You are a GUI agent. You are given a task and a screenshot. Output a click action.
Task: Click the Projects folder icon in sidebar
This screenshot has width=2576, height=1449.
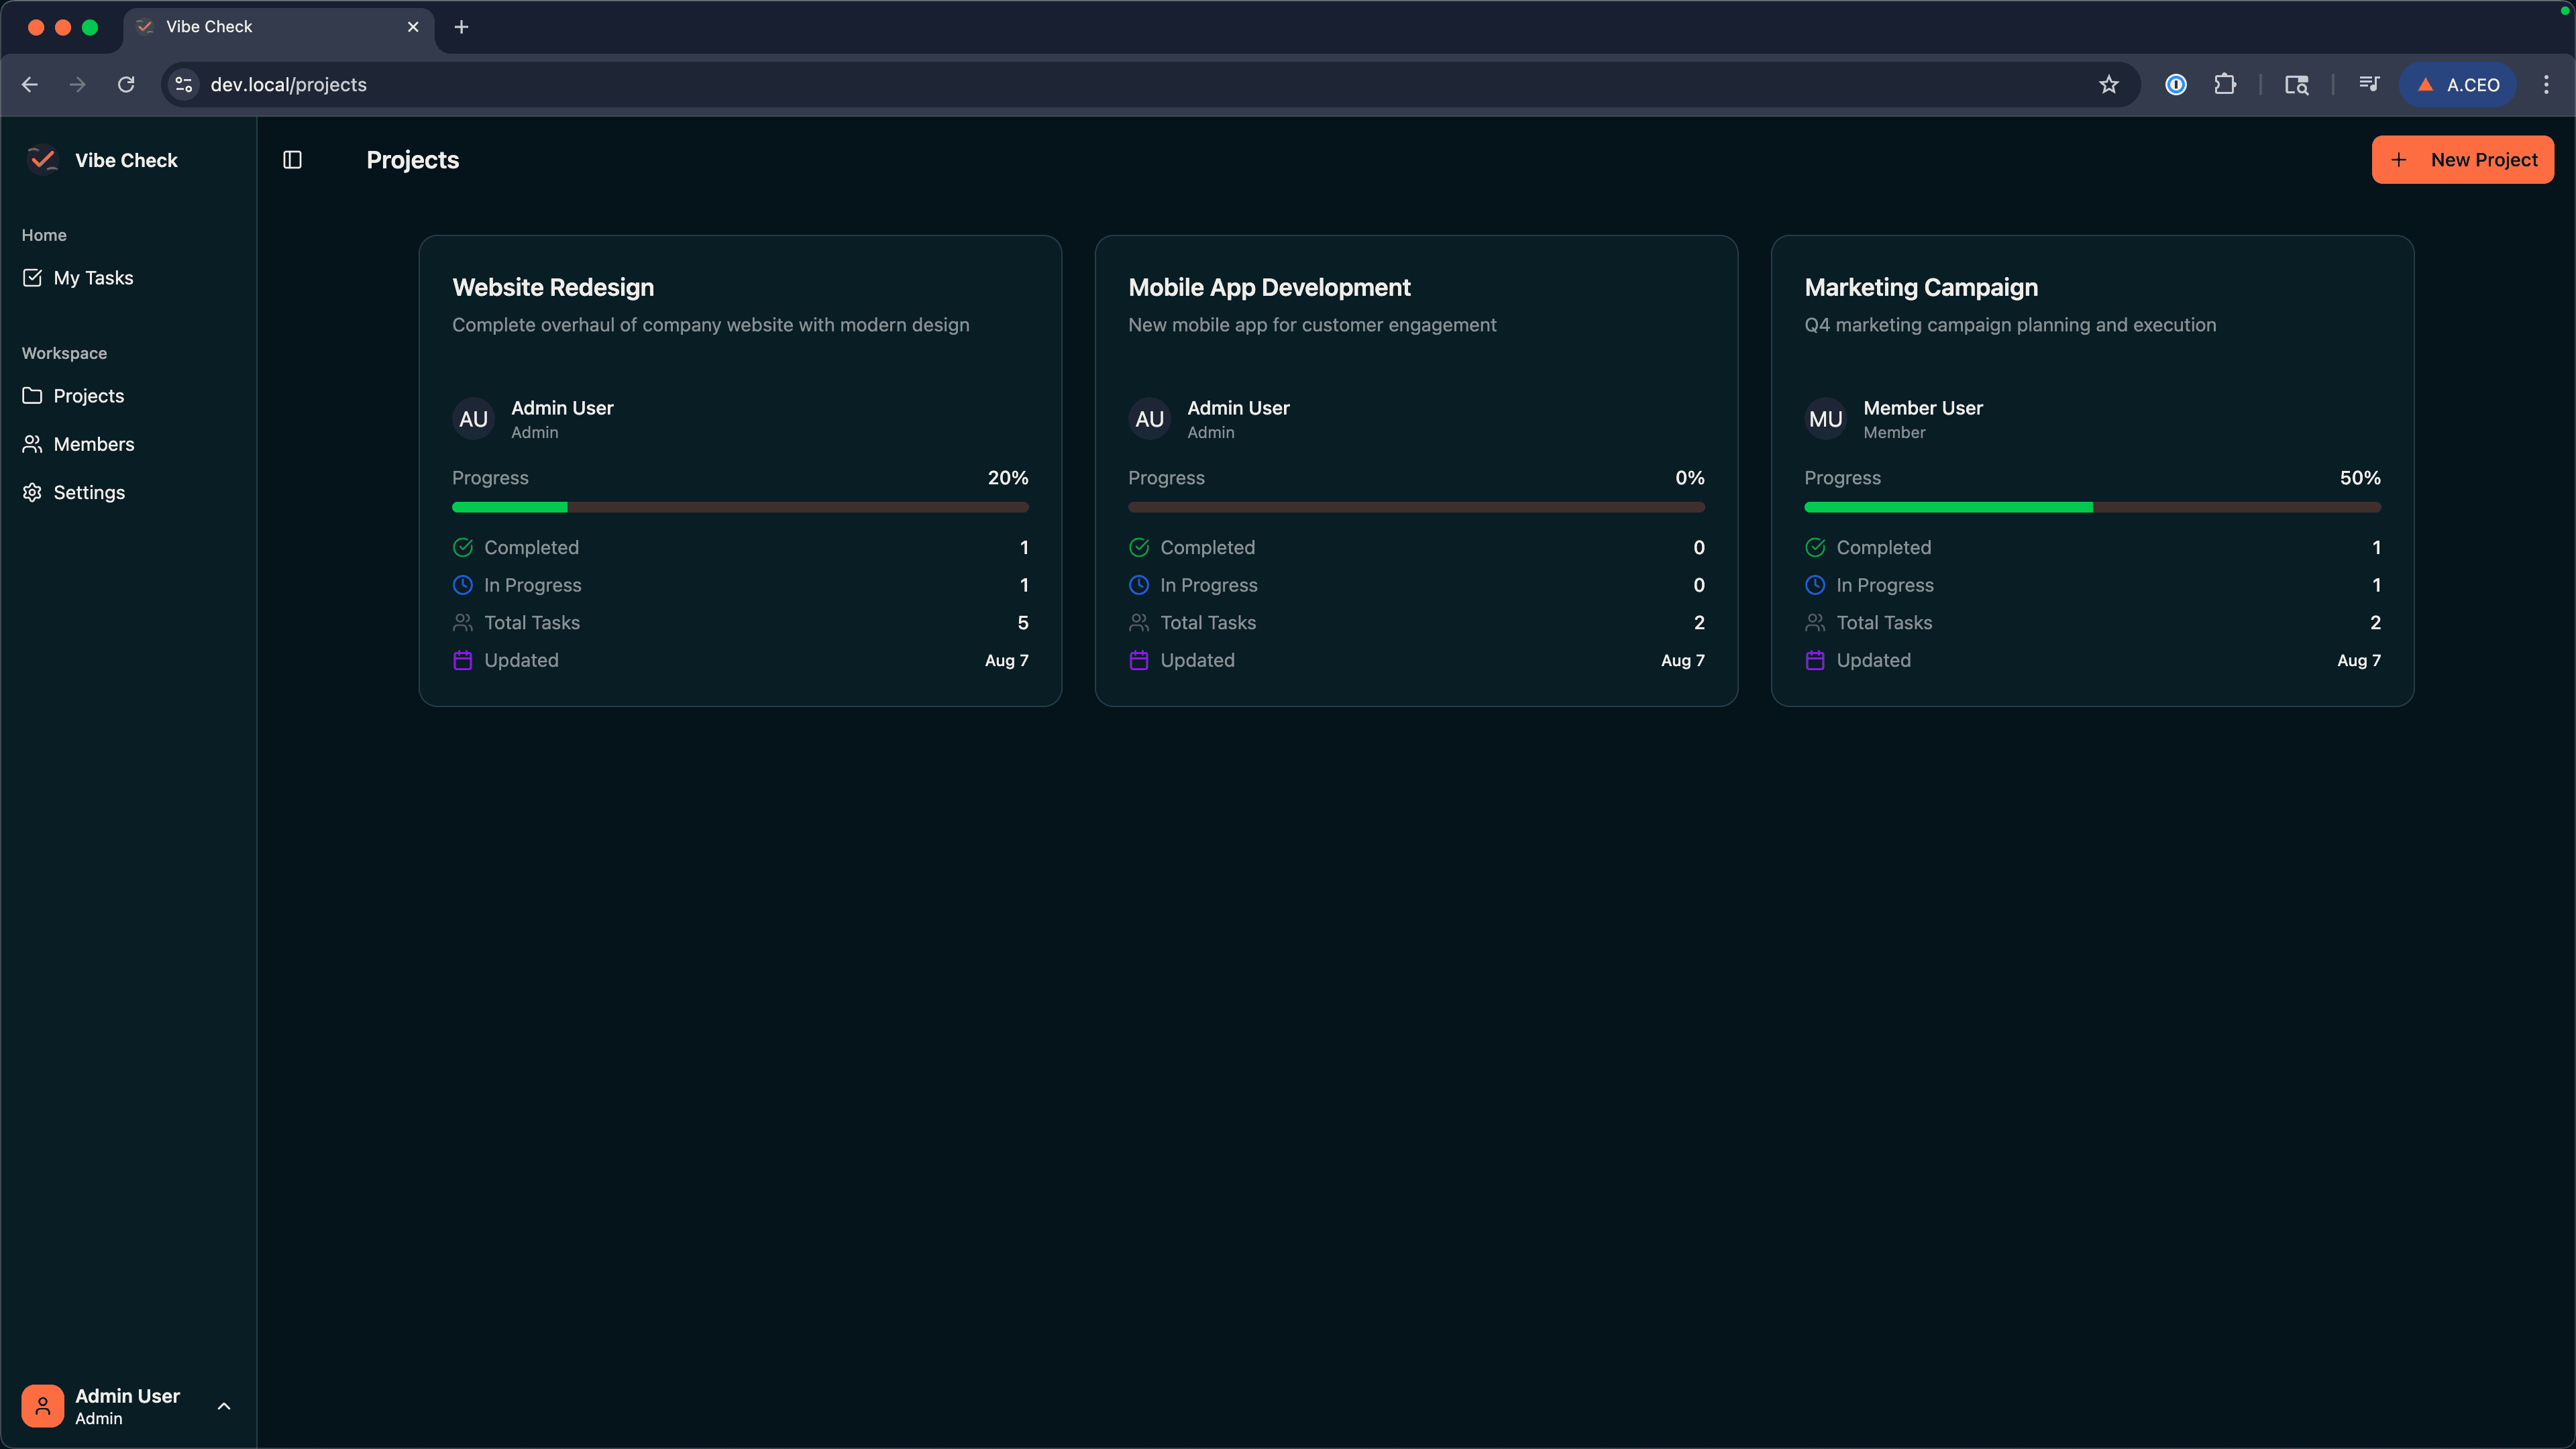coord(32,396)
